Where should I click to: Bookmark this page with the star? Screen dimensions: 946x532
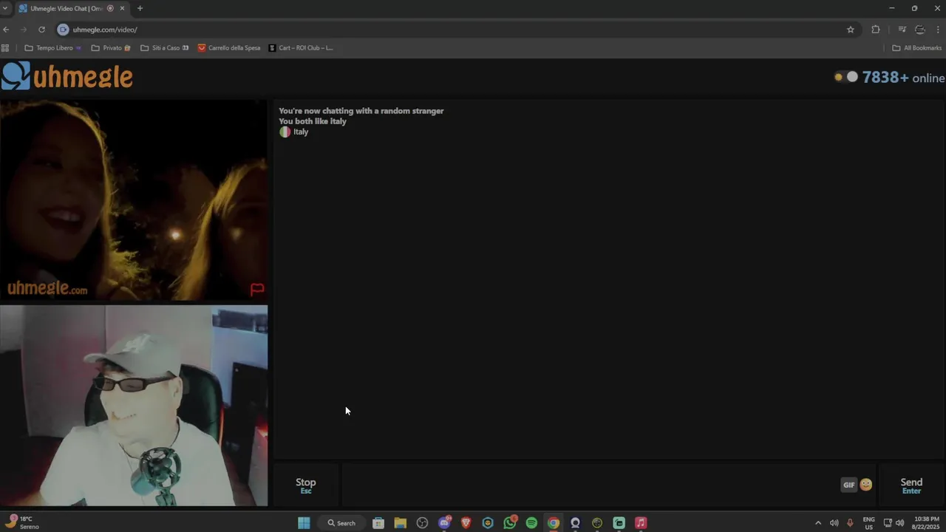[x=851, y=30]
